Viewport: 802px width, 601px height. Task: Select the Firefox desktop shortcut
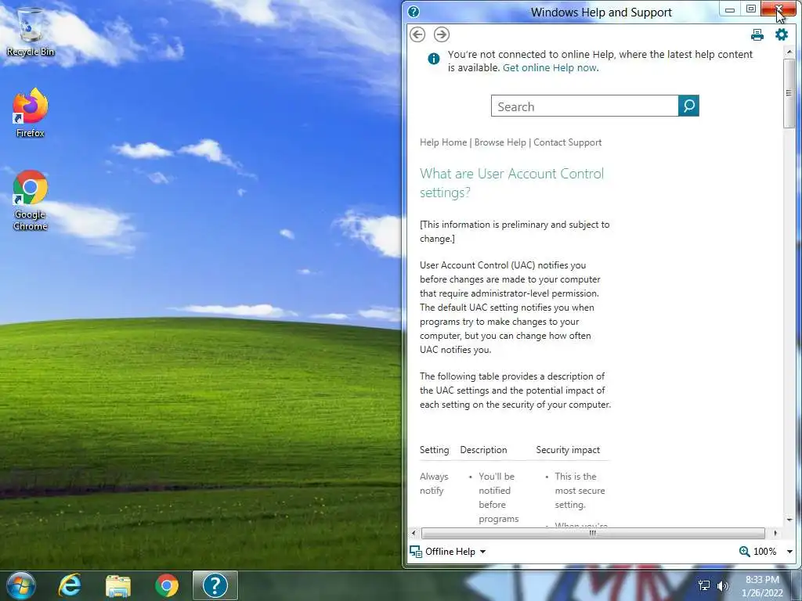click(x=31, y=113)
